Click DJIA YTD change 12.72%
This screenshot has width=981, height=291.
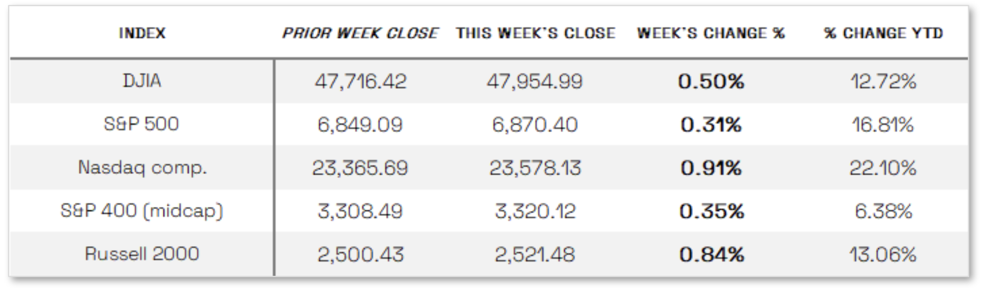coord(883,81)
